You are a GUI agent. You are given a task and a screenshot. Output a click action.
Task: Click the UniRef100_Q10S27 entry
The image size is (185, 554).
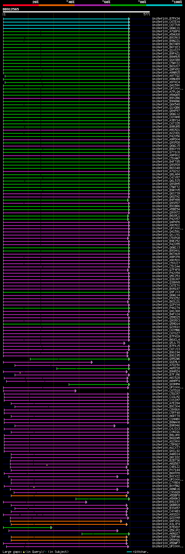[x=166, y=50]
